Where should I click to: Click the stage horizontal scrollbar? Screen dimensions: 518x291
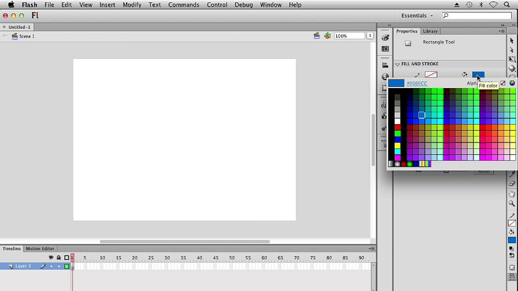coord(185,242)
